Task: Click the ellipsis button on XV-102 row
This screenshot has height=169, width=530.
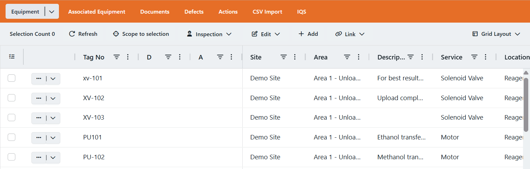Action: [x=39, y=98]
